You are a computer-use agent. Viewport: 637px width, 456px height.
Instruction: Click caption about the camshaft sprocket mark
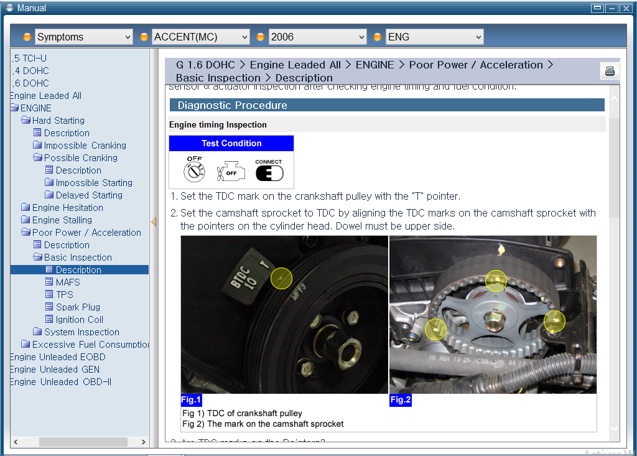click(263, 424)
